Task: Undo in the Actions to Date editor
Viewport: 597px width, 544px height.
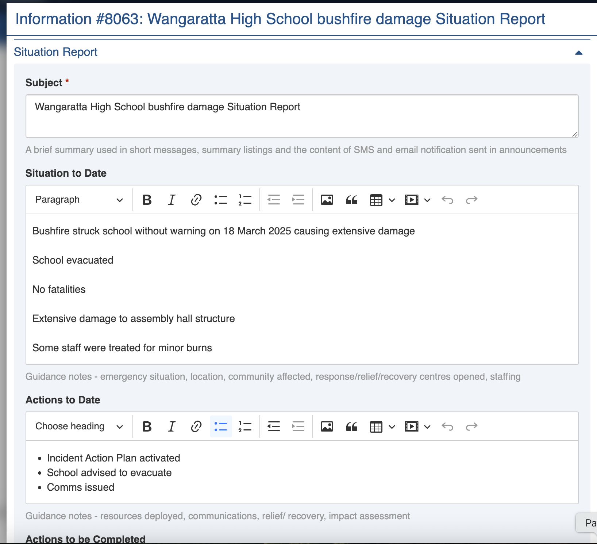Action: (x=447, y=426)
